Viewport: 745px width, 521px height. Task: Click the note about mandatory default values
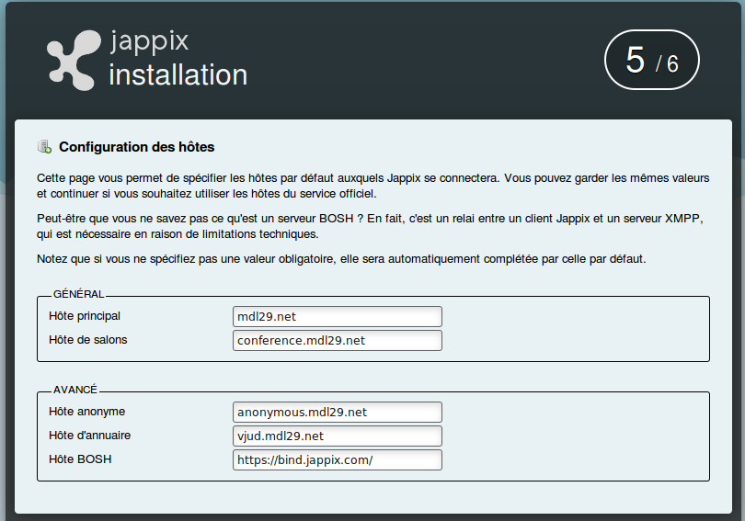tap(341, 259)
